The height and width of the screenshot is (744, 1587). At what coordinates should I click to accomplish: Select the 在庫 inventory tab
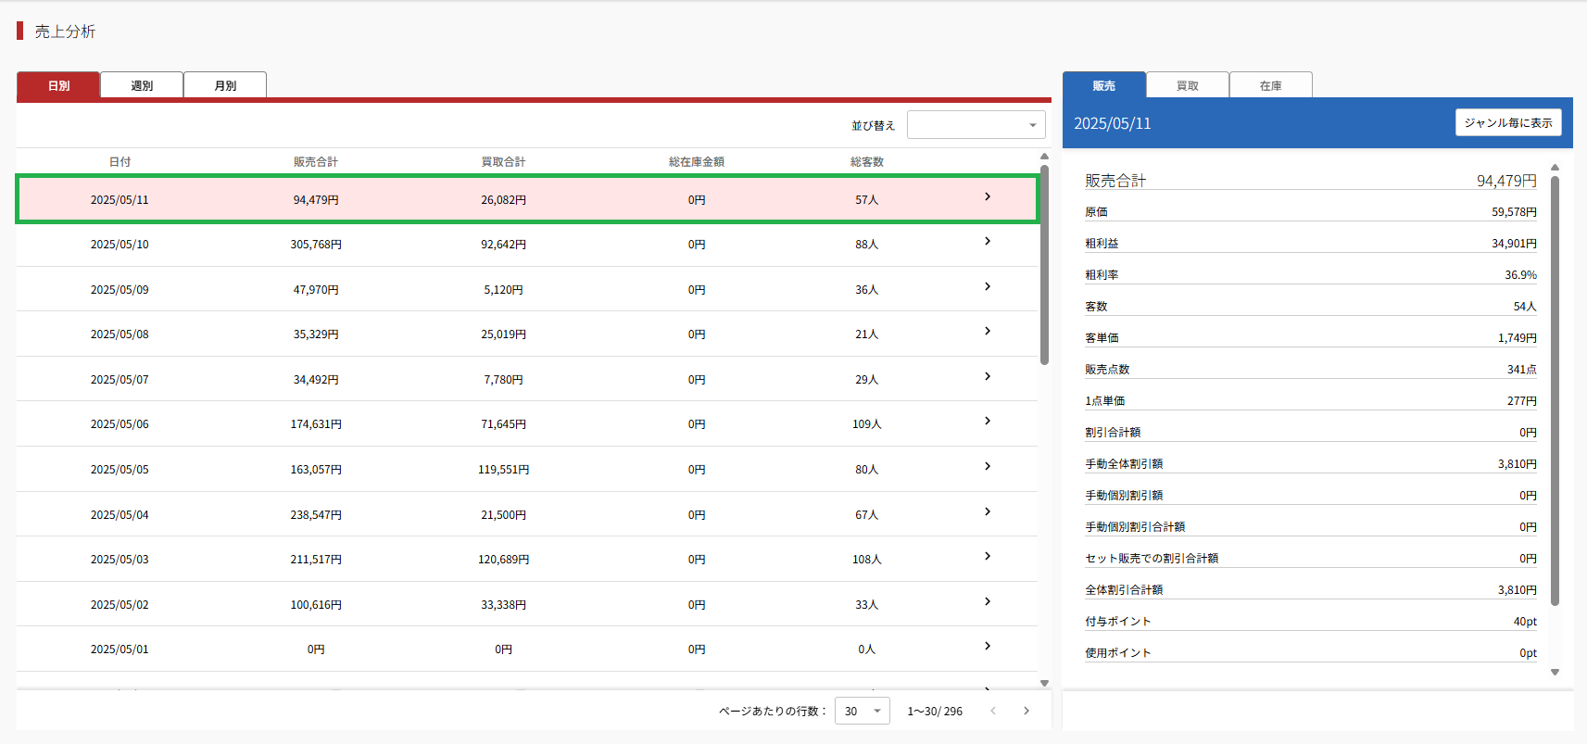pos(1271,85)
